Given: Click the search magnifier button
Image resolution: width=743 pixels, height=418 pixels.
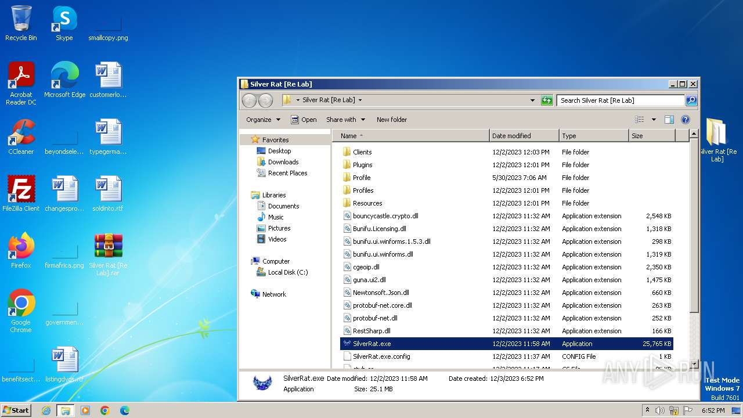Looking at the screenshot, I should pyautogui.click(x=691, y=100).
